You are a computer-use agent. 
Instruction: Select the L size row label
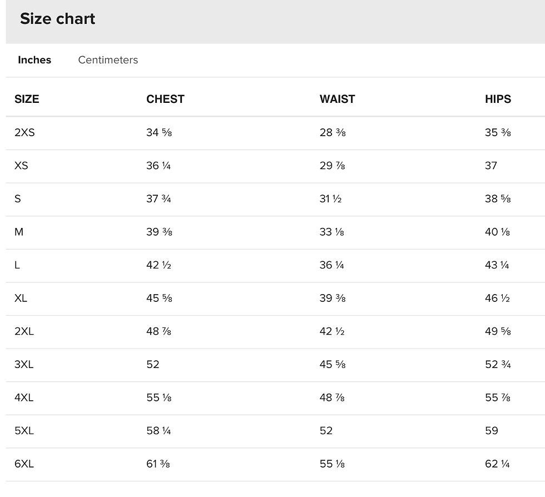click(x=17, y=265)
